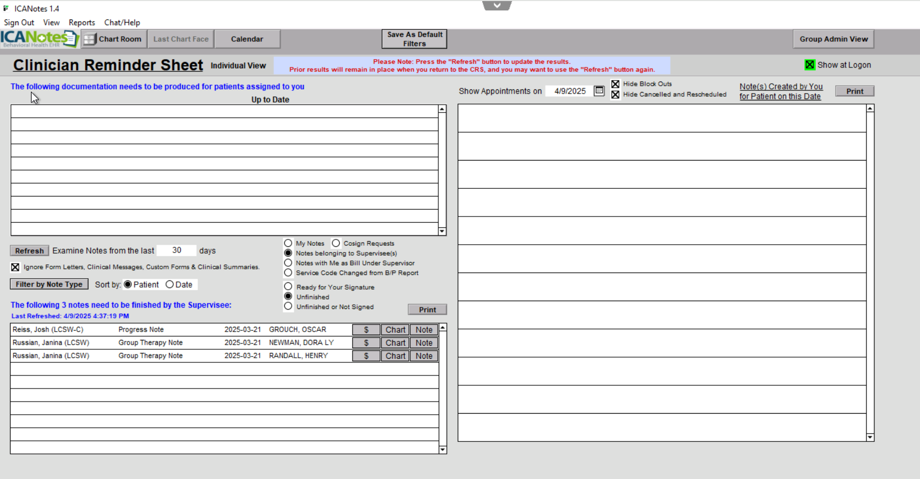Viewport: 920px width, 479px height.
Task: Click the $ button for RANDALL, HENRY
Action: 366,356
